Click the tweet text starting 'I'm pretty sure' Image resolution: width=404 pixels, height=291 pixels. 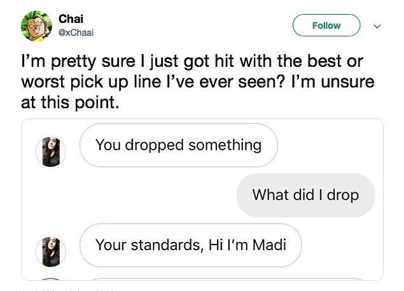coord(198,82)
